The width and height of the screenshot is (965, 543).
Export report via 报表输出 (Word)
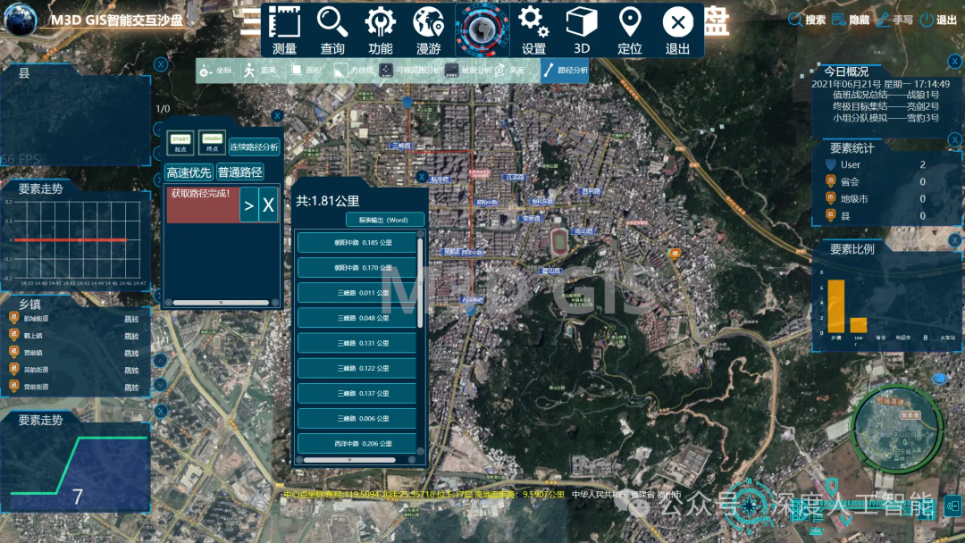coord(384,220)
